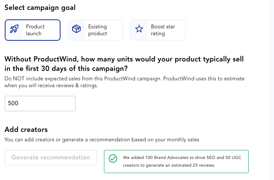Click the 'Existing product' label text
This screenshot has height=180, width=274.
(x=97, y=30)
